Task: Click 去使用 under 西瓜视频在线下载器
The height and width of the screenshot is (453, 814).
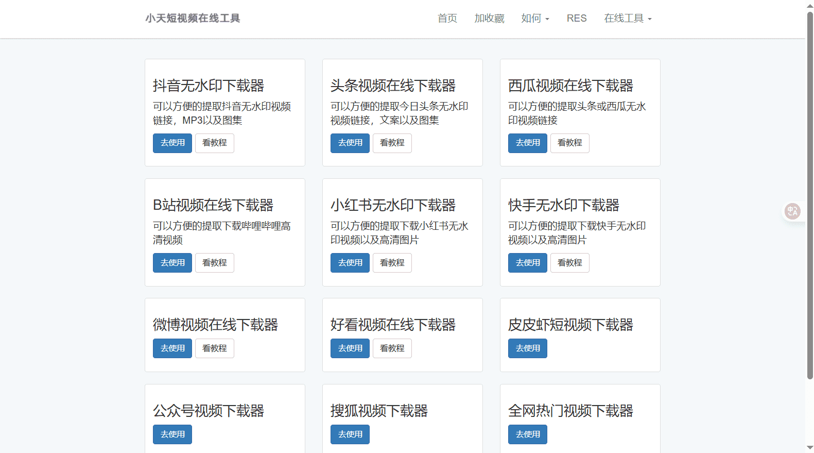Action: point(528,143)
